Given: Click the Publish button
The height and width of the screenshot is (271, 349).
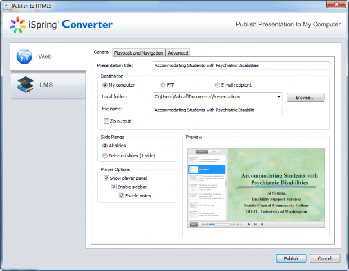Looking at the screenshot, I should point(291,258).
